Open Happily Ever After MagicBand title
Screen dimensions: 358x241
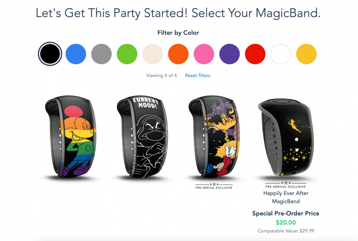pos(286,197)
